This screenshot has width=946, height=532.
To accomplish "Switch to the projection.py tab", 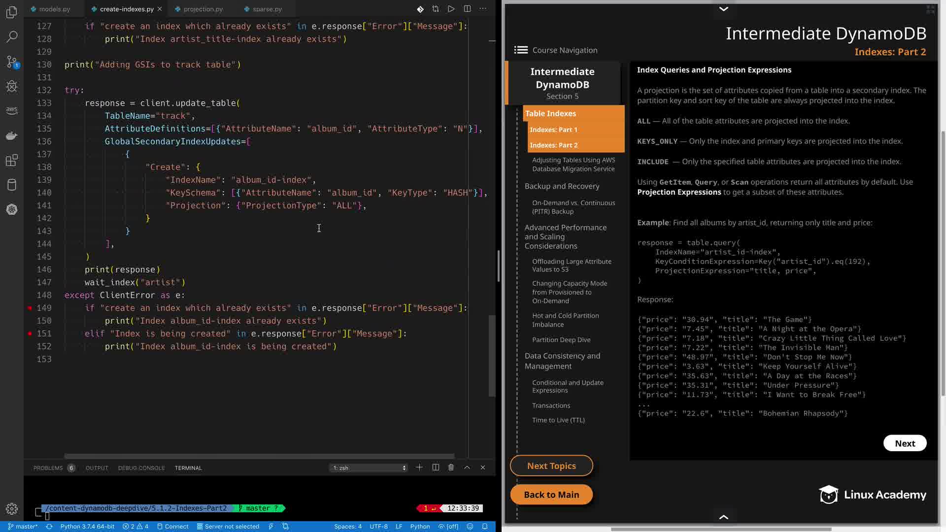I will [203, 9].
